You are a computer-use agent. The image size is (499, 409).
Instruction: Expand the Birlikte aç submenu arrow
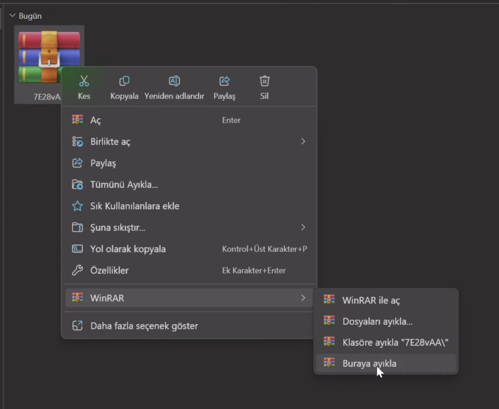click(x=303, y=142)
